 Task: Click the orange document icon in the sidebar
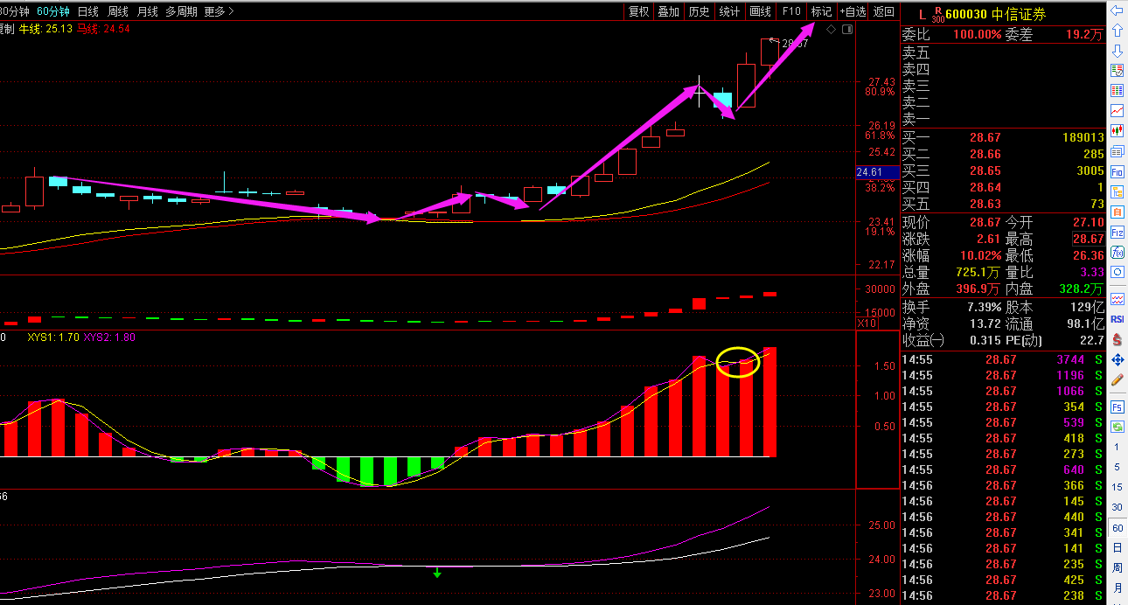click(1118, 212)
